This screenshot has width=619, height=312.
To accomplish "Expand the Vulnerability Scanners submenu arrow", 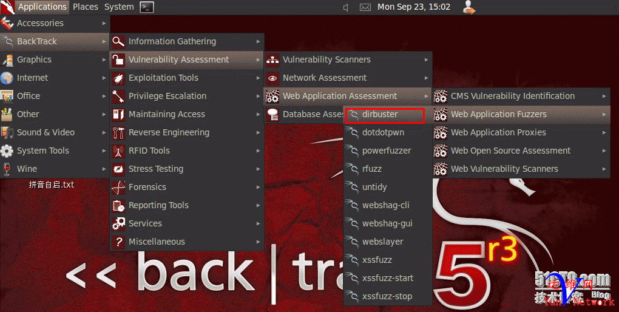I will [427, 59].
